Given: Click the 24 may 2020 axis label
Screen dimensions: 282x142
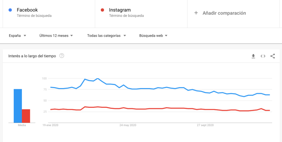Looking at the screenshot, I should [128, 125].
